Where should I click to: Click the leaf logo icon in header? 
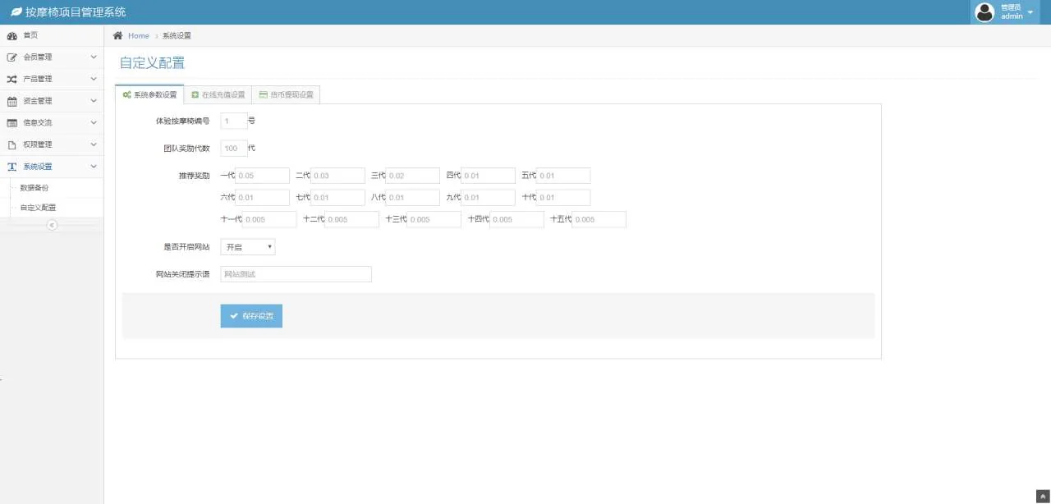coord(16,12)
